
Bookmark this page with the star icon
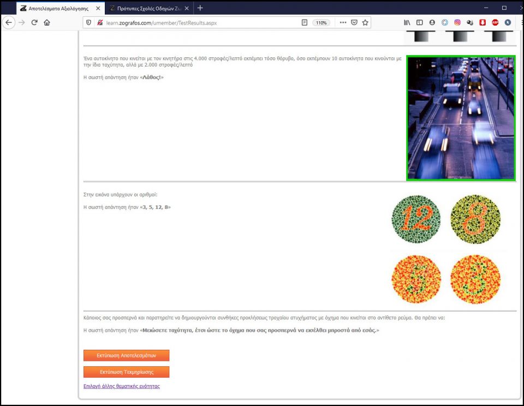tap(365, 22)
